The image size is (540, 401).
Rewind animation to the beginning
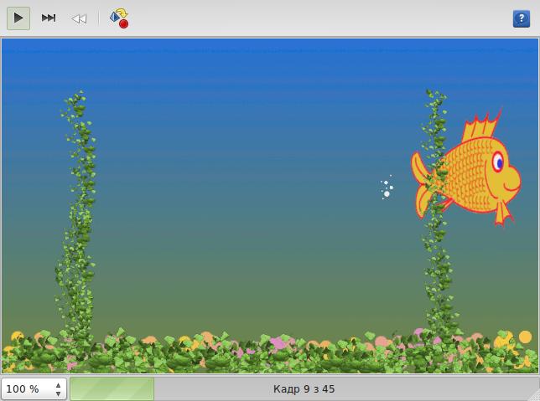pyautogui.click(x=79, y=18)
